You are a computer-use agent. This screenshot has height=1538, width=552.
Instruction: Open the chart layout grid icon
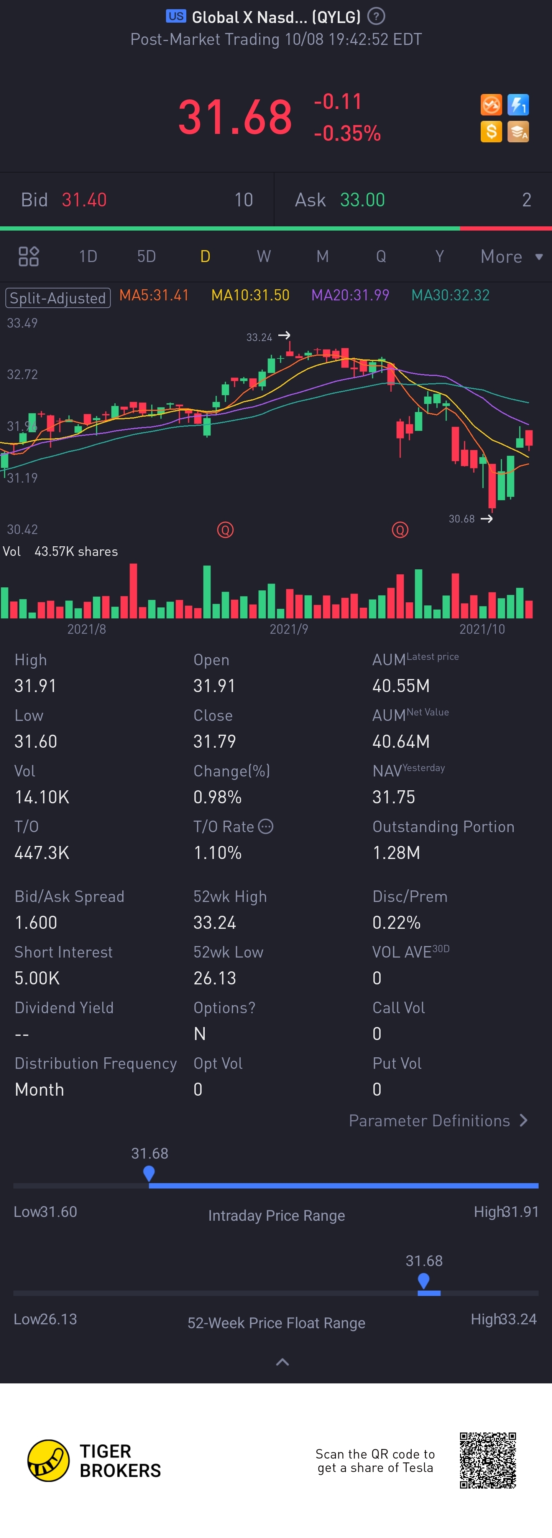[x=29, y=256]
